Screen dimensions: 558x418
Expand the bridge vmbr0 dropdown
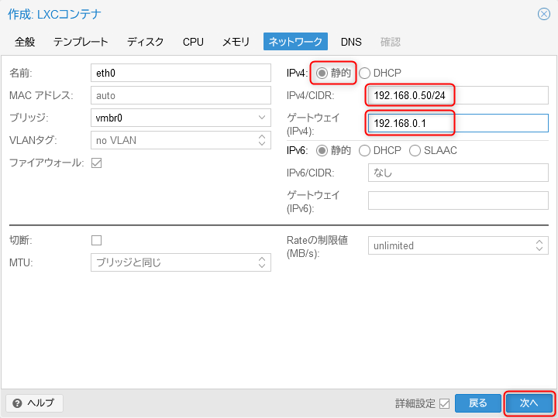click(x=262, y=118)
